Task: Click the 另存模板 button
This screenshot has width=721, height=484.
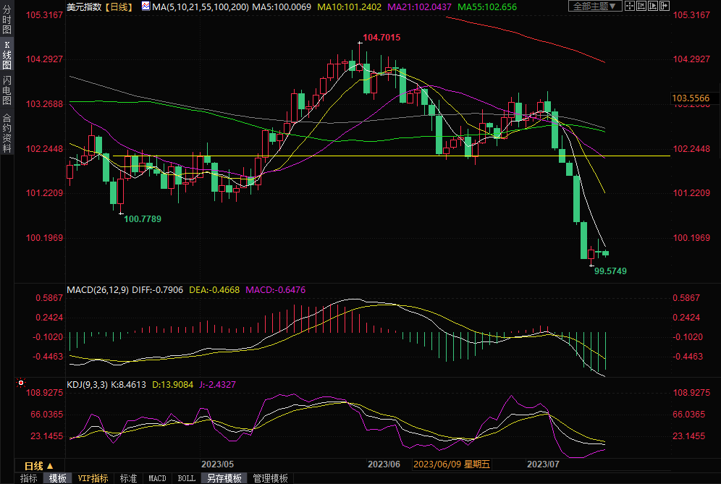Action: click(224, 478)
